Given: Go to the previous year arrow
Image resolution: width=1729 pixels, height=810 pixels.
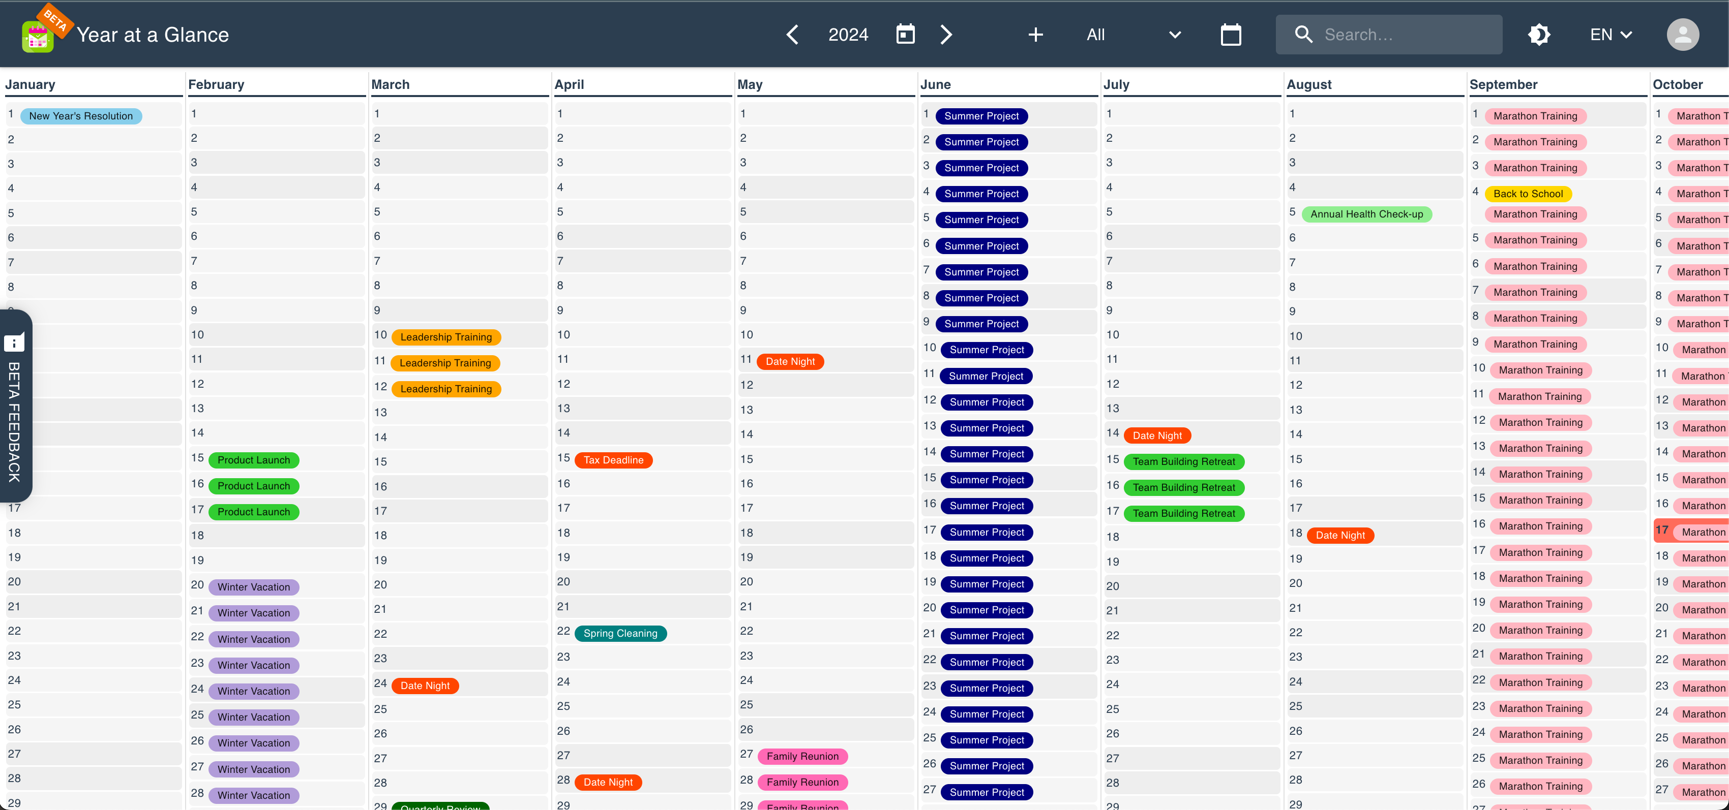Looking at the screenshot, I should [x=793, y=35].
